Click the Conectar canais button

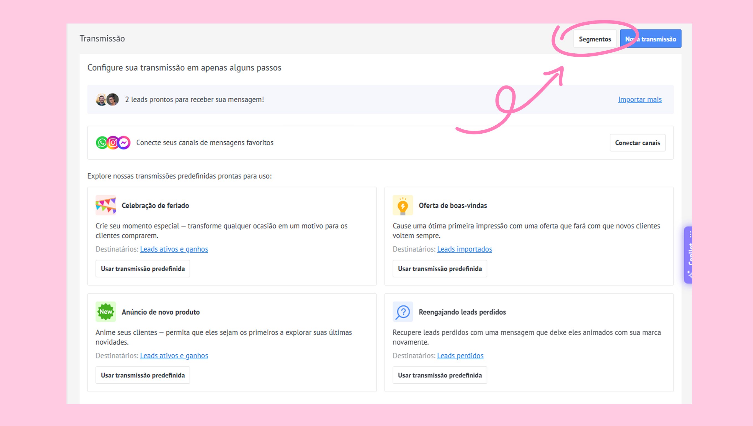click(x=637, y=143)
